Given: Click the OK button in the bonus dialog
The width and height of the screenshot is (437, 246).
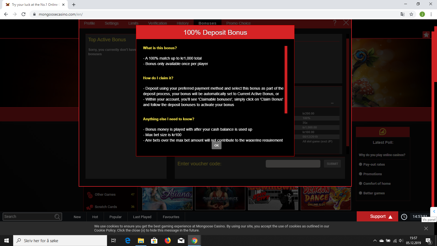Looking at the screenshot, I should (x=217, y=145).
